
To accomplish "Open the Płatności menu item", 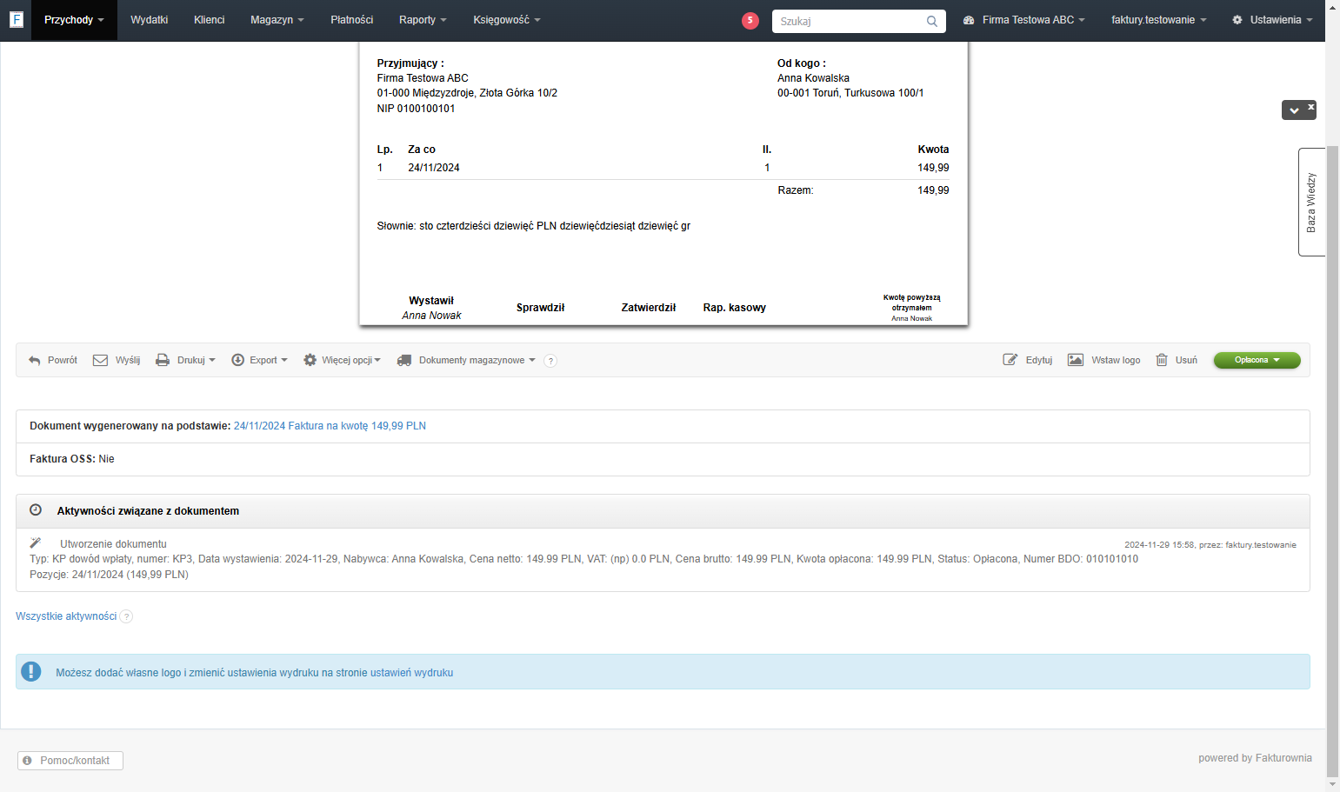I will pos(352,20).
